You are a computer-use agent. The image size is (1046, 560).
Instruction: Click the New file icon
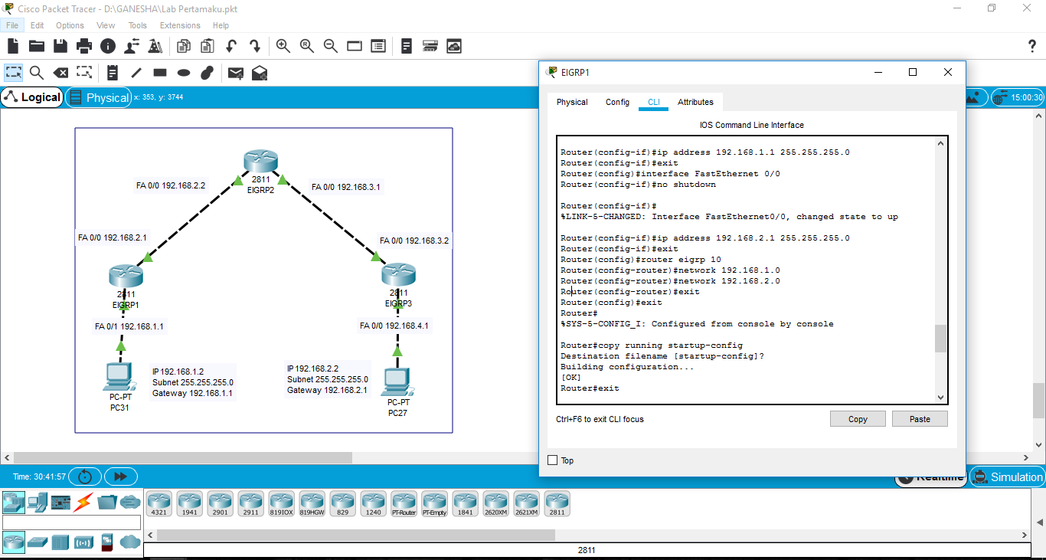coord(13,46)
